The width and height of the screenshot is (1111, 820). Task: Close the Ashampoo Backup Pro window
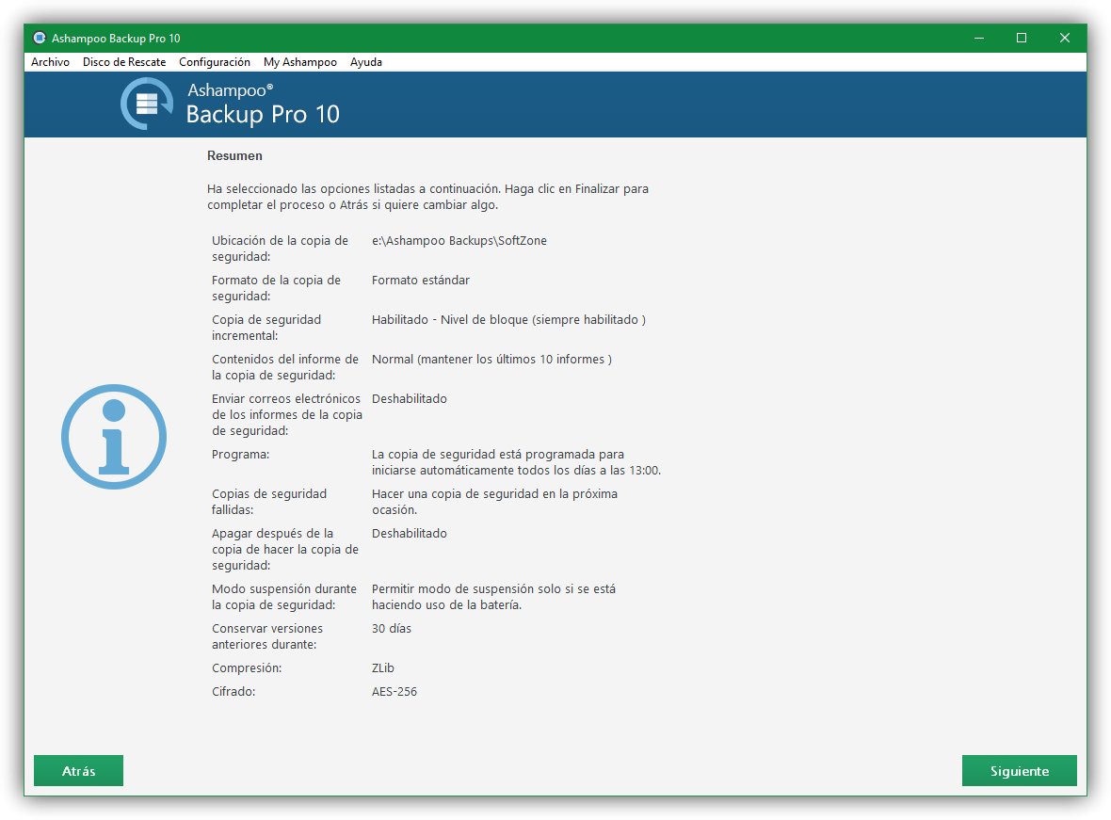pyautogui.click(x=1064, y=38)
